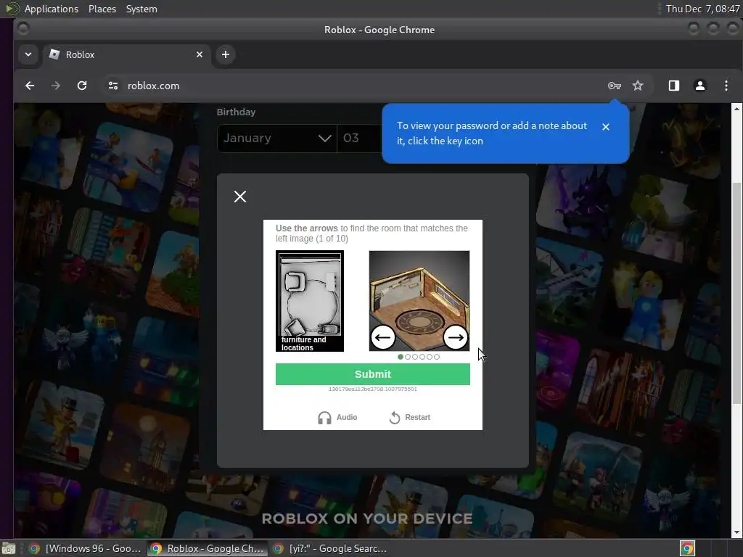743x557 pixels.
Task: Open Chrome side panel icon
Action: point(674,86)
